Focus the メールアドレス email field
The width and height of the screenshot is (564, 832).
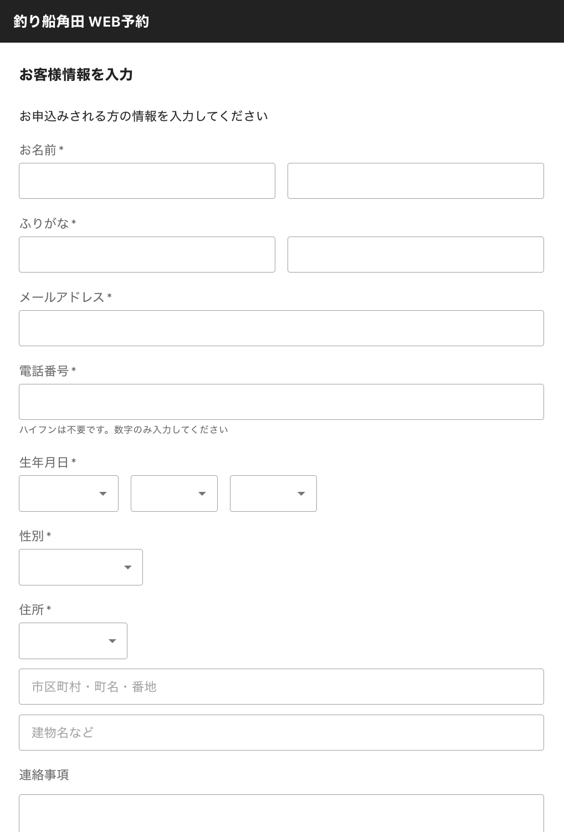(281, 328)
